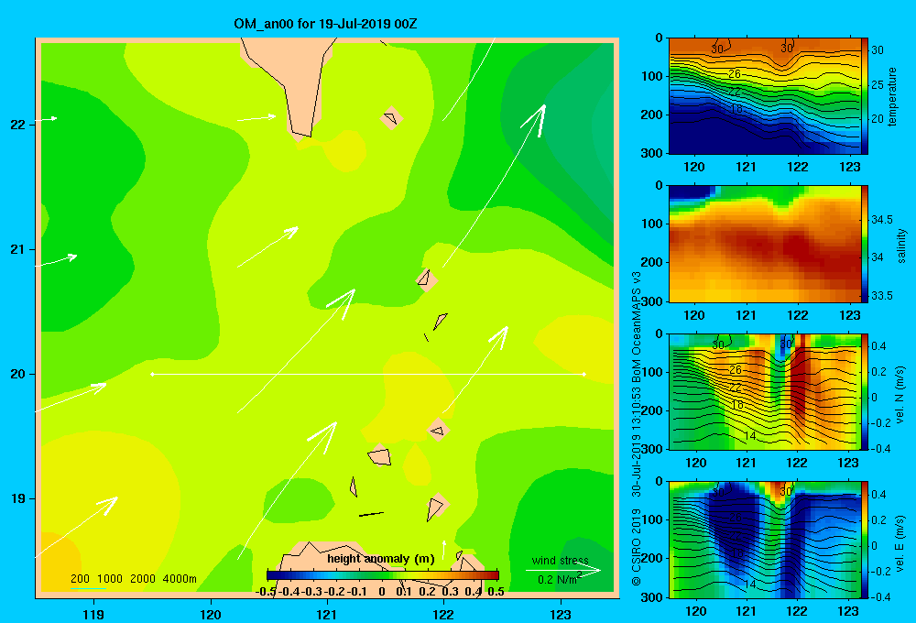Click the 34.5 tick on salinity colorbar
This screenshot has height=623, width=916.
[882, 220]
